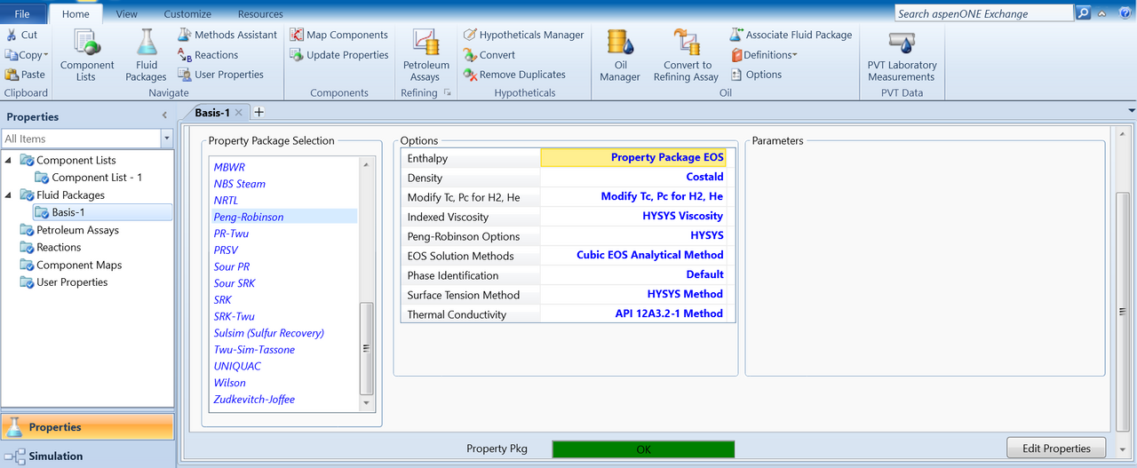
Task: Click Map Components icon
Action: click(297, 35)
